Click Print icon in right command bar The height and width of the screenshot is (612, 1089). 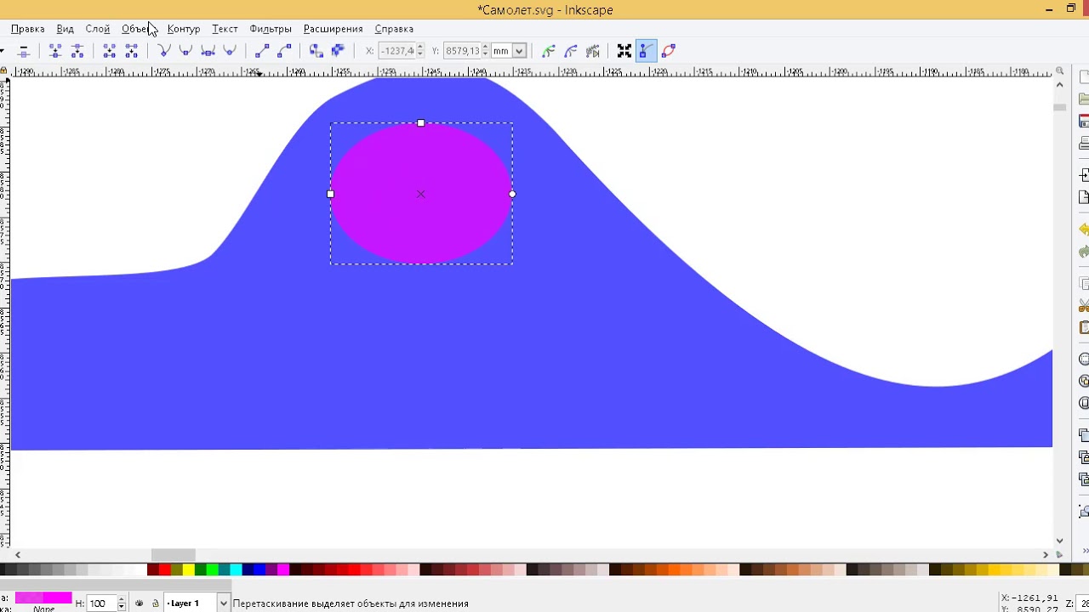point(1084,144)
